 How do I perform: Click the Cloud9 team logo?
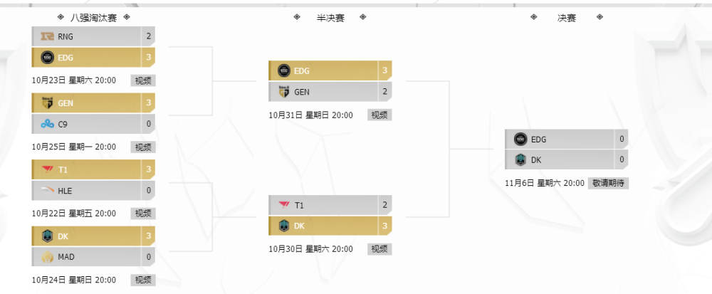(47, 124)
